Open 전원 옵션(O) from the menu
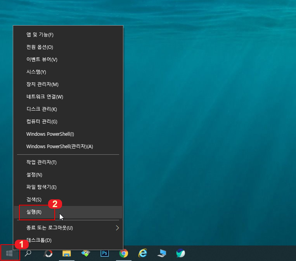The width and height of the screenshot is (296, 261). 68,47
